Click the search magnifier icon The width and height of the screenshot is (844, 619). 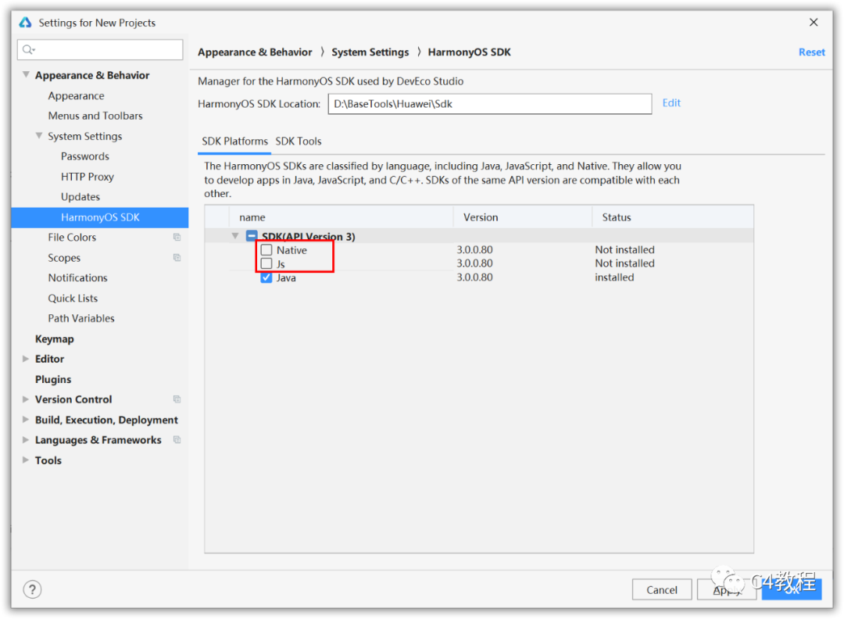29,50
